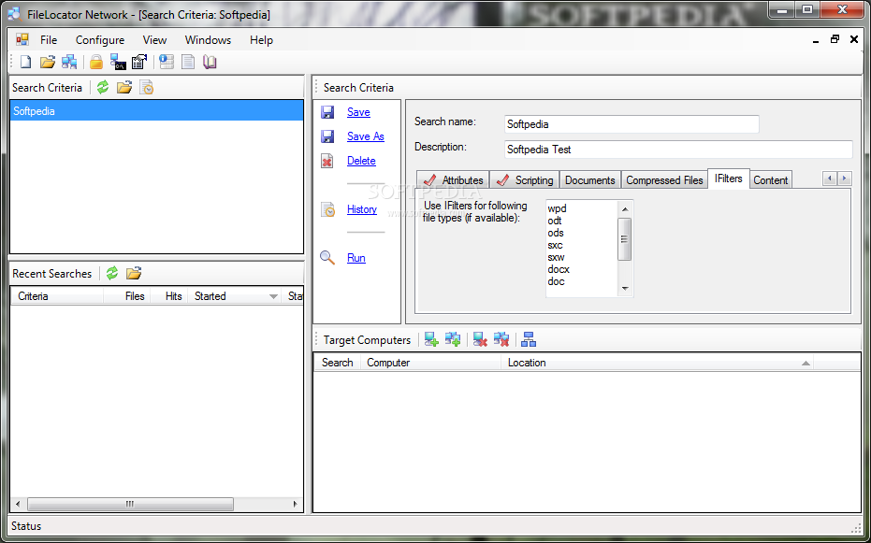The image size is (871, 543).
Task: Add multiple target computers
Action: click(453, 339)
